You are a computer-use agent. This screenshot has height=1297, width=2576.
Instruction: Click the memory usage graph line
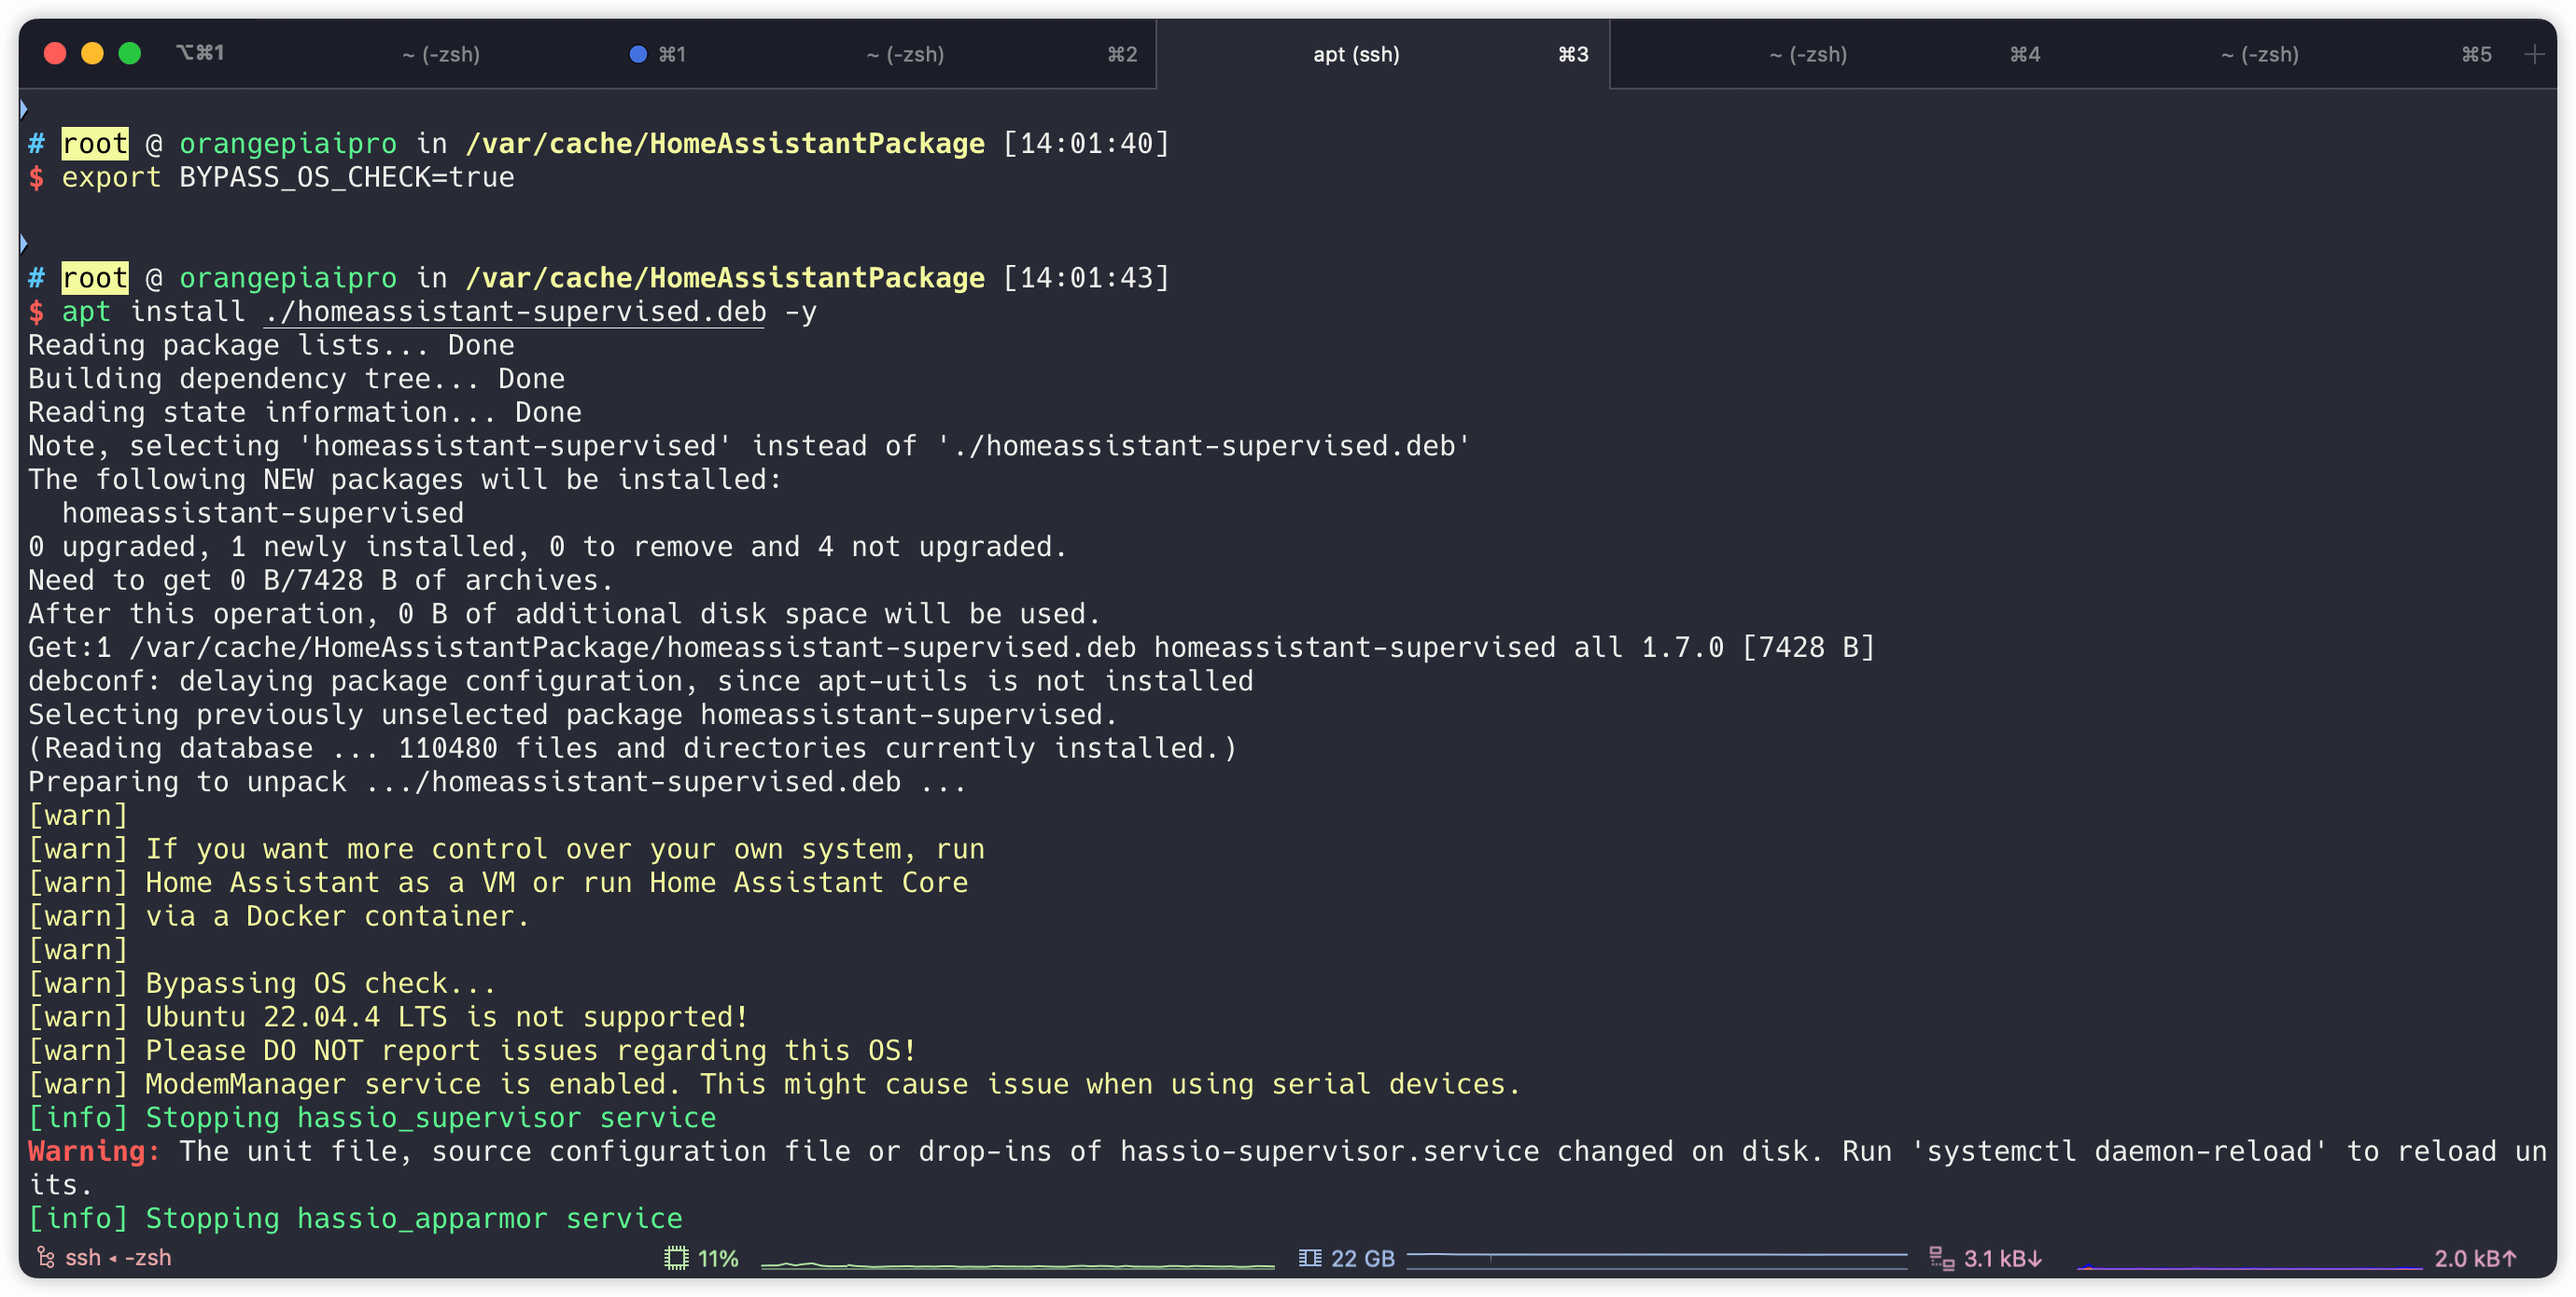[1656, 1256]
